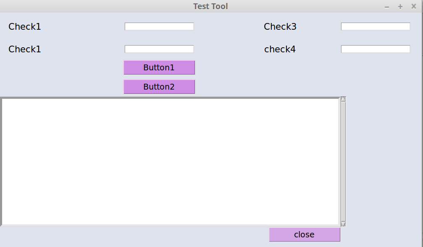Viewport: 423px width, 247px height.
Task: Click the Test Tool title bar text
Action: (210, 6)
